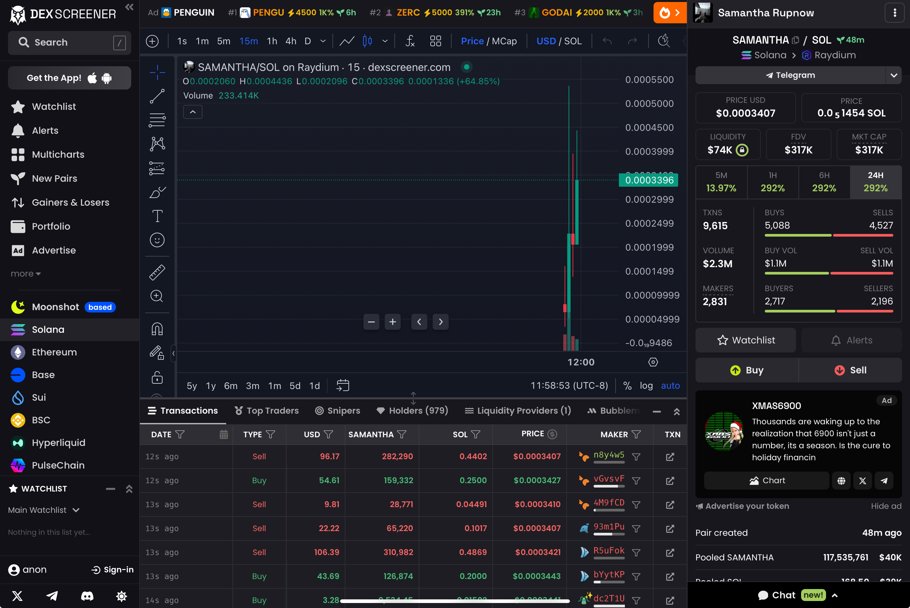Click Sign-in link
910x608 pixels.
[x=113, y=570]
